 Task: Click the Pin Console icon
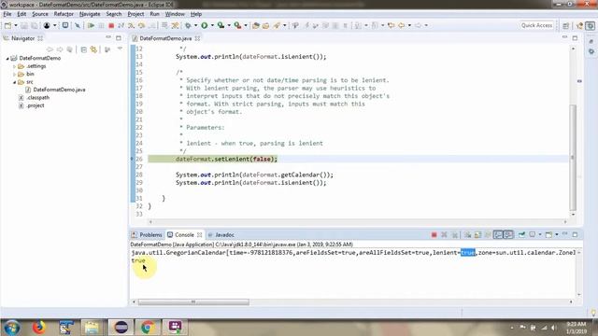[x=521, y=234]
